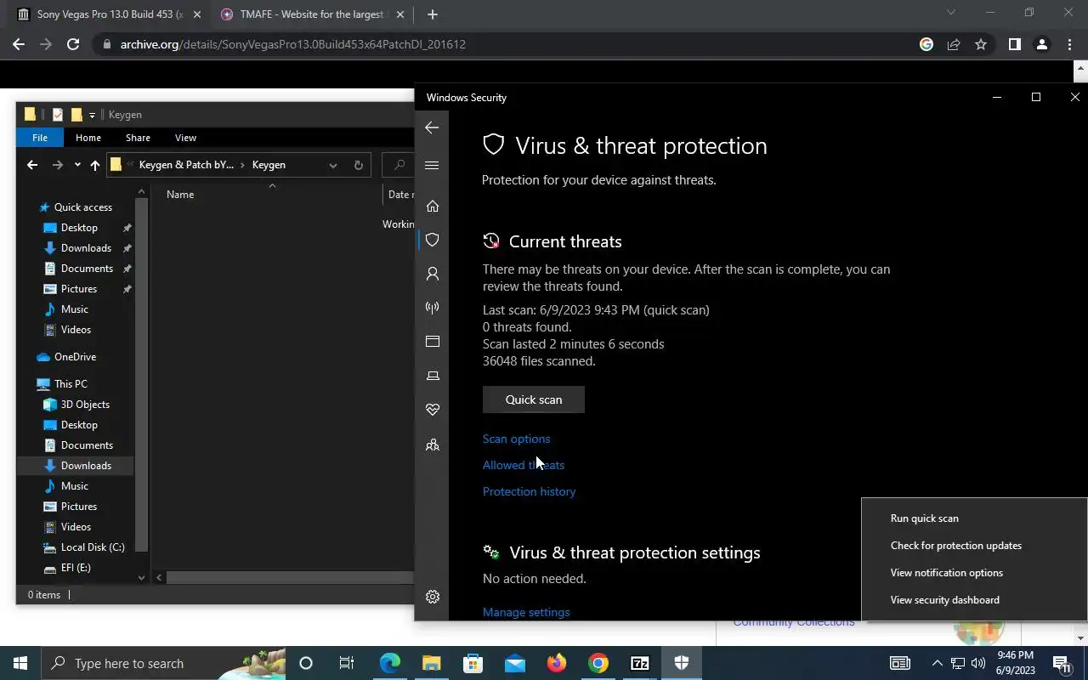Sort by Name column header
1088x680 pixels.
pos(180,195)
